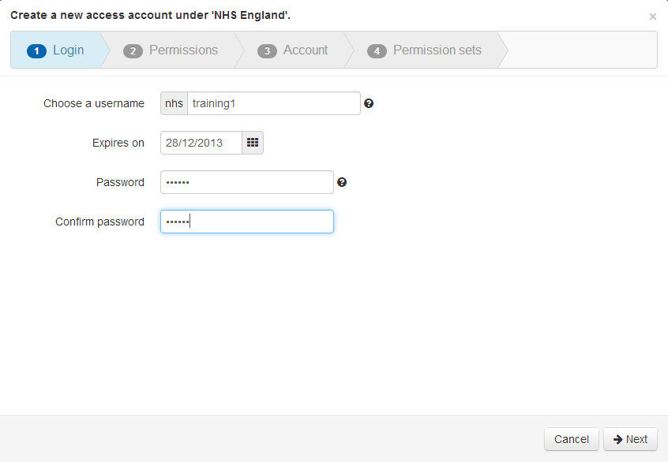Open the Account wizard step
Screen dimensions: 668x462
pyautogui.click(x=306, y=50)
